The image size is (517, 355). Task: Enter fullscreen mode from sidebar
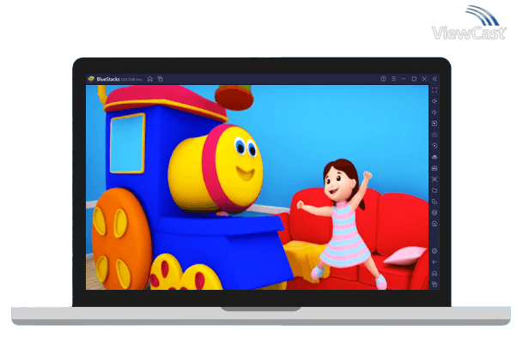435,90
